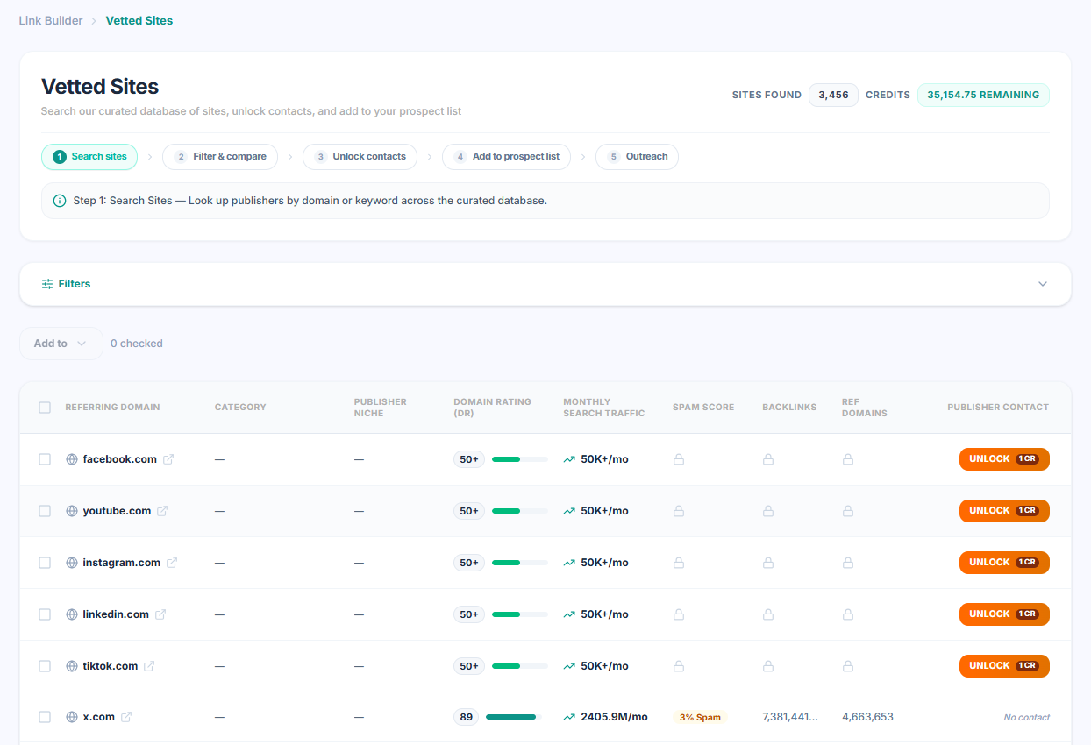Open facebook.com external link icon
The height and width of the screenshot is (745, 1091).
click(x=168, y=459)
